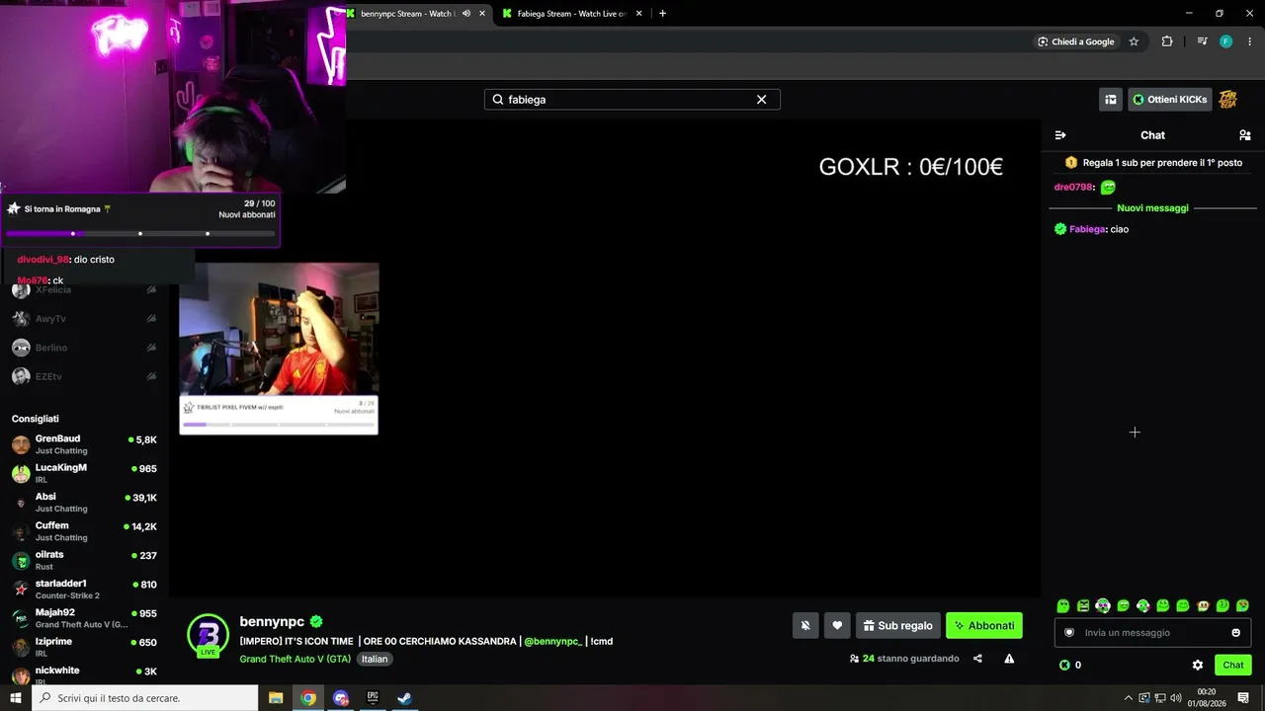Open the shop icon beside Ottieni KICKs
The height and width of the screenshot is (711, 1265).
(x=1111, y=100)
